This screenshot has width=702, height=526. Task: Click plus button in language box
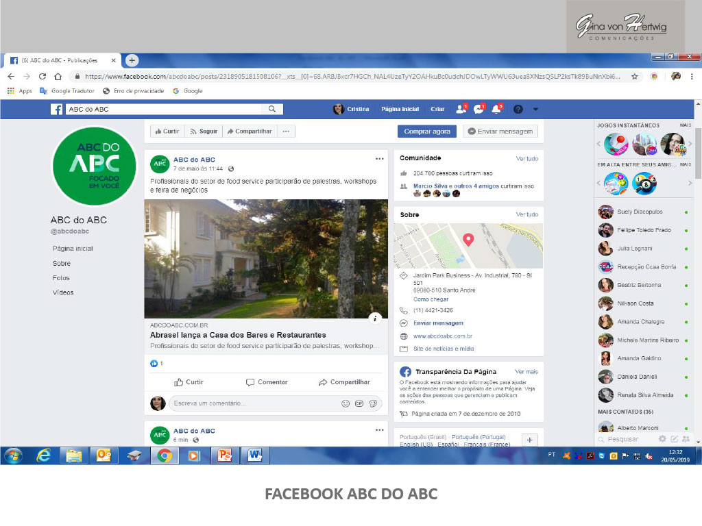(x=530, y=440)
